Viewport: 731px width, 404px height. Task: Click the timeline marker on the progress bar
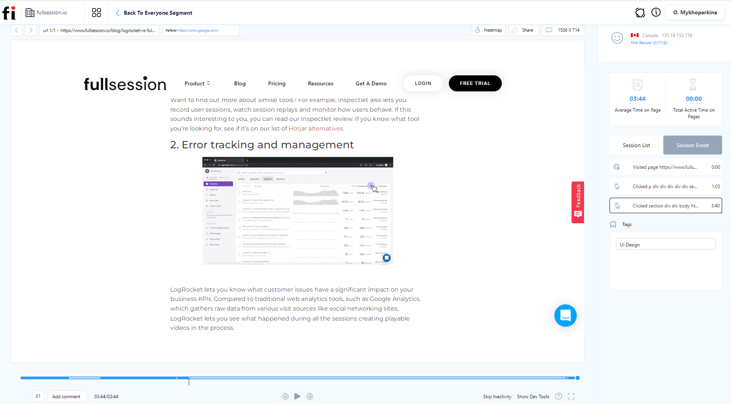tap(189, 381)
